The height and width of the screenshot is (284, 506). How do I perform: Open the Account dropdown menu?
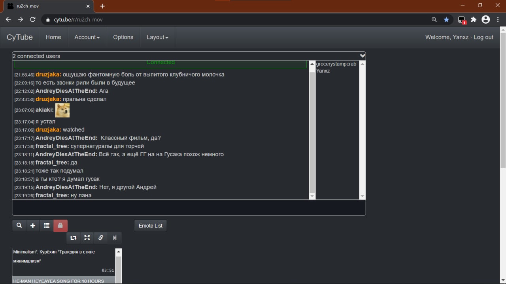pyautogui.click(x=87, y=37)
